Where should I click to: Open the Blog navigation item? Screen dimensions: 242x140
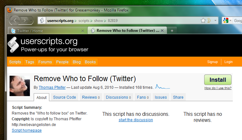tap(77, 62)
